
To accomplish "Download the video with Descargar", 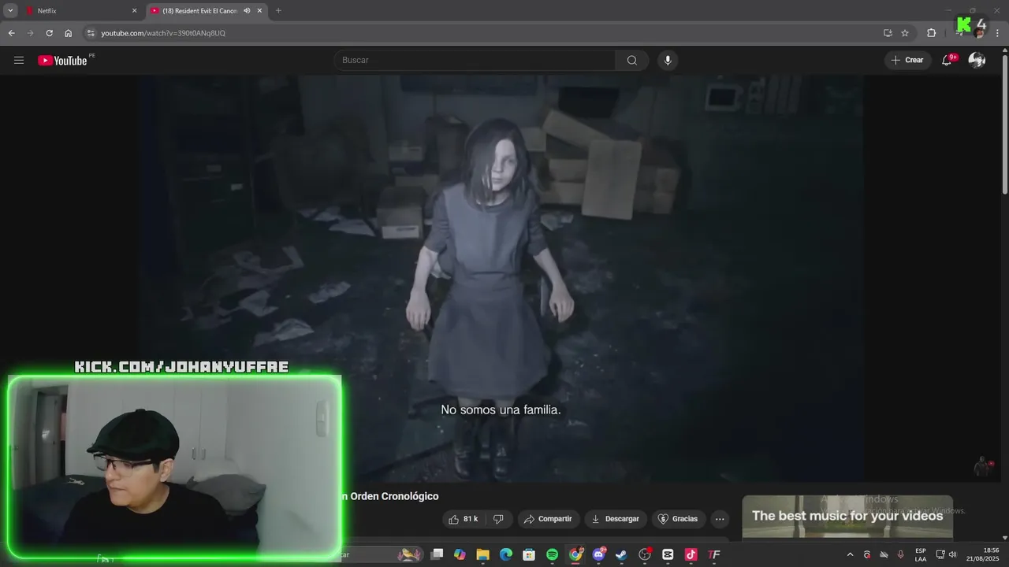I will click(x=615, y=519).
